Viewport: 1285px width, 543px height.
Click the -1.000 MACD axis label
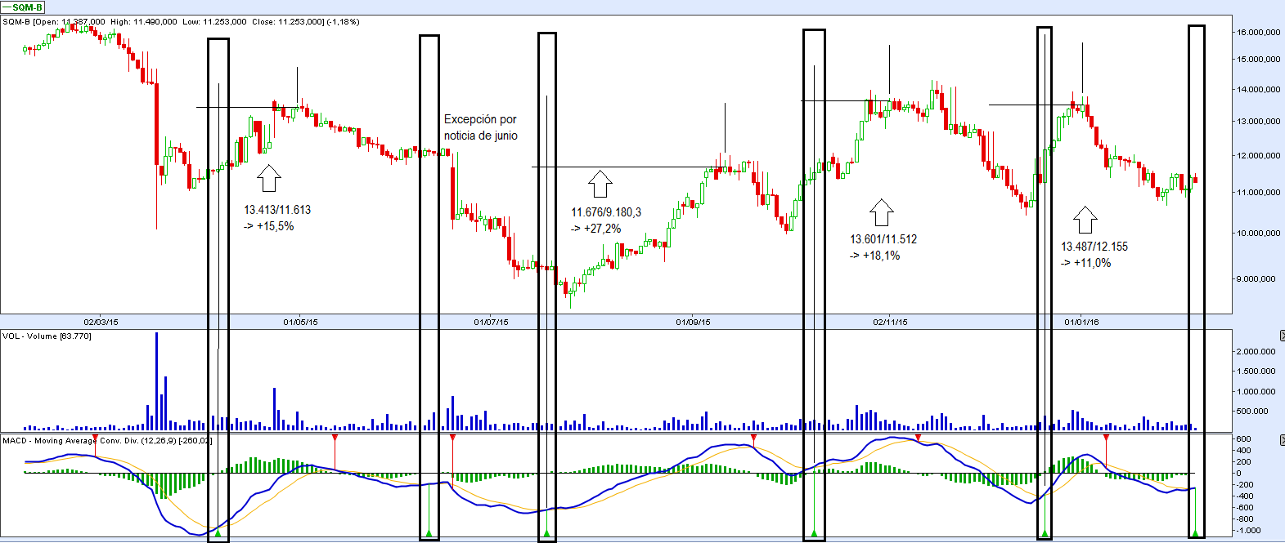click(1249, 531)
